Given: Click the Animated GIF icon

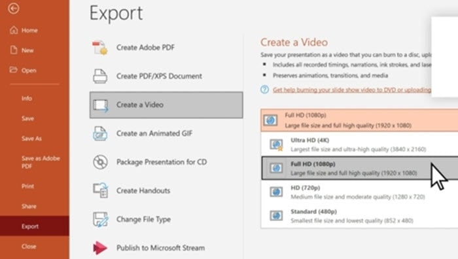Looking at the screenshot, I should click(100, 133).
